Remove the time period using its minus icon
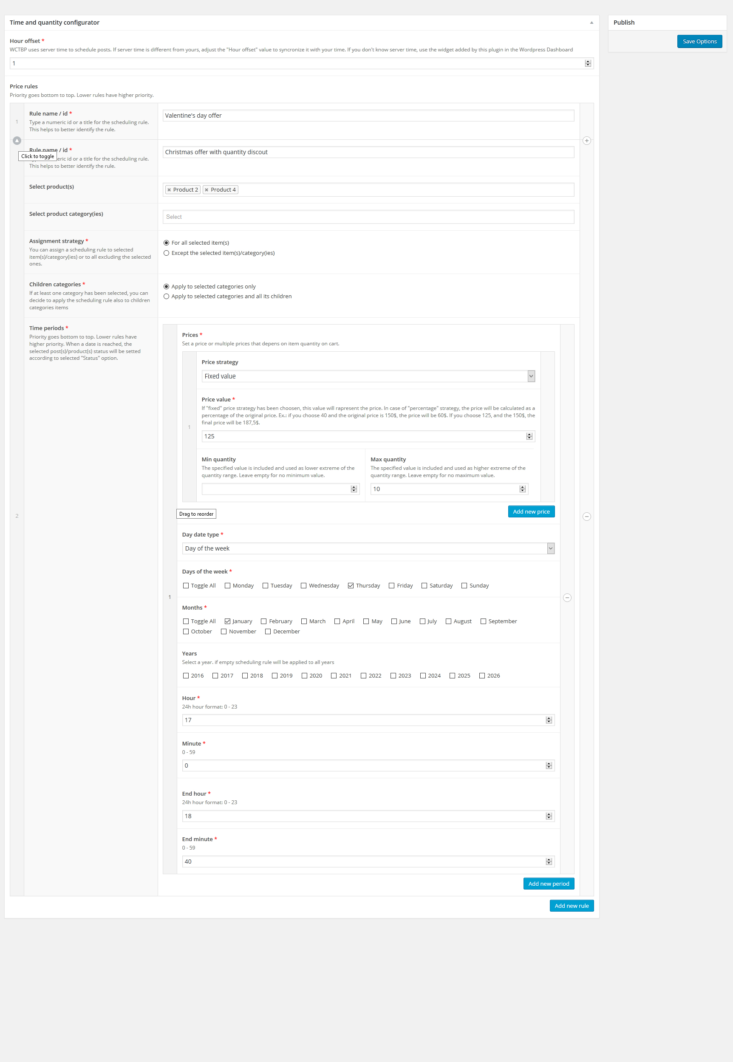This screenshot has height=1062, width=733. click(x=567, y=597)
